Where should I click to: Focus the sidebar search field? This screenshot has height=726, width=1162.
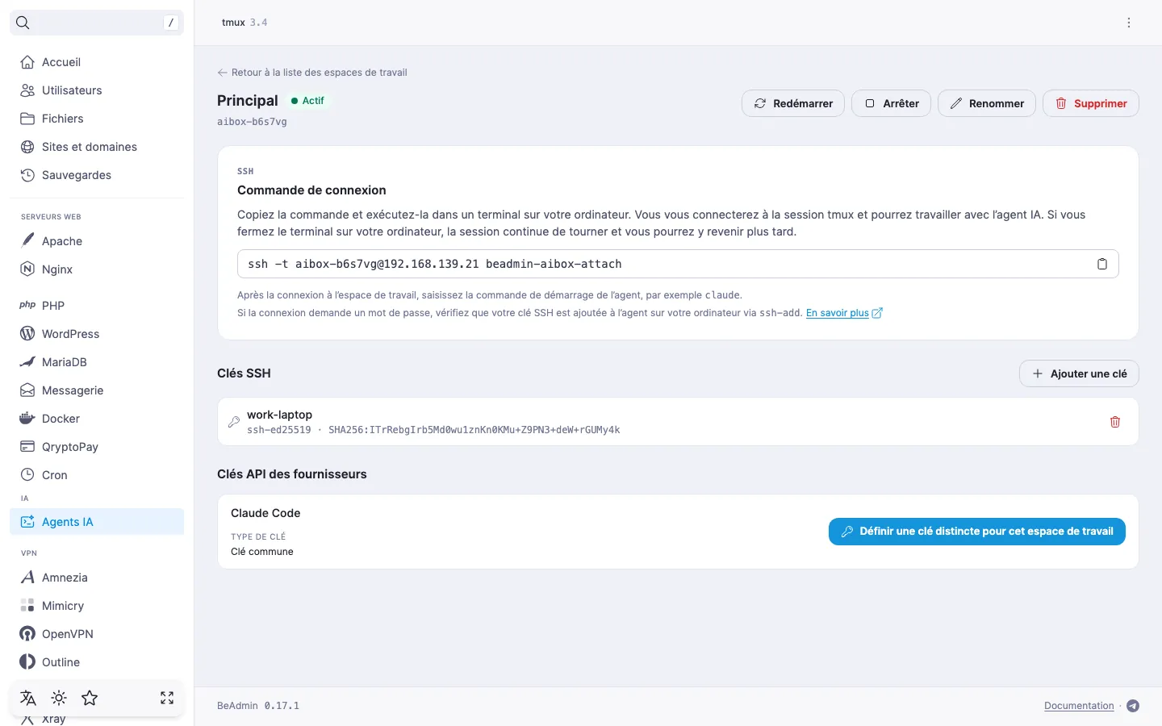[x=97, y=23]
